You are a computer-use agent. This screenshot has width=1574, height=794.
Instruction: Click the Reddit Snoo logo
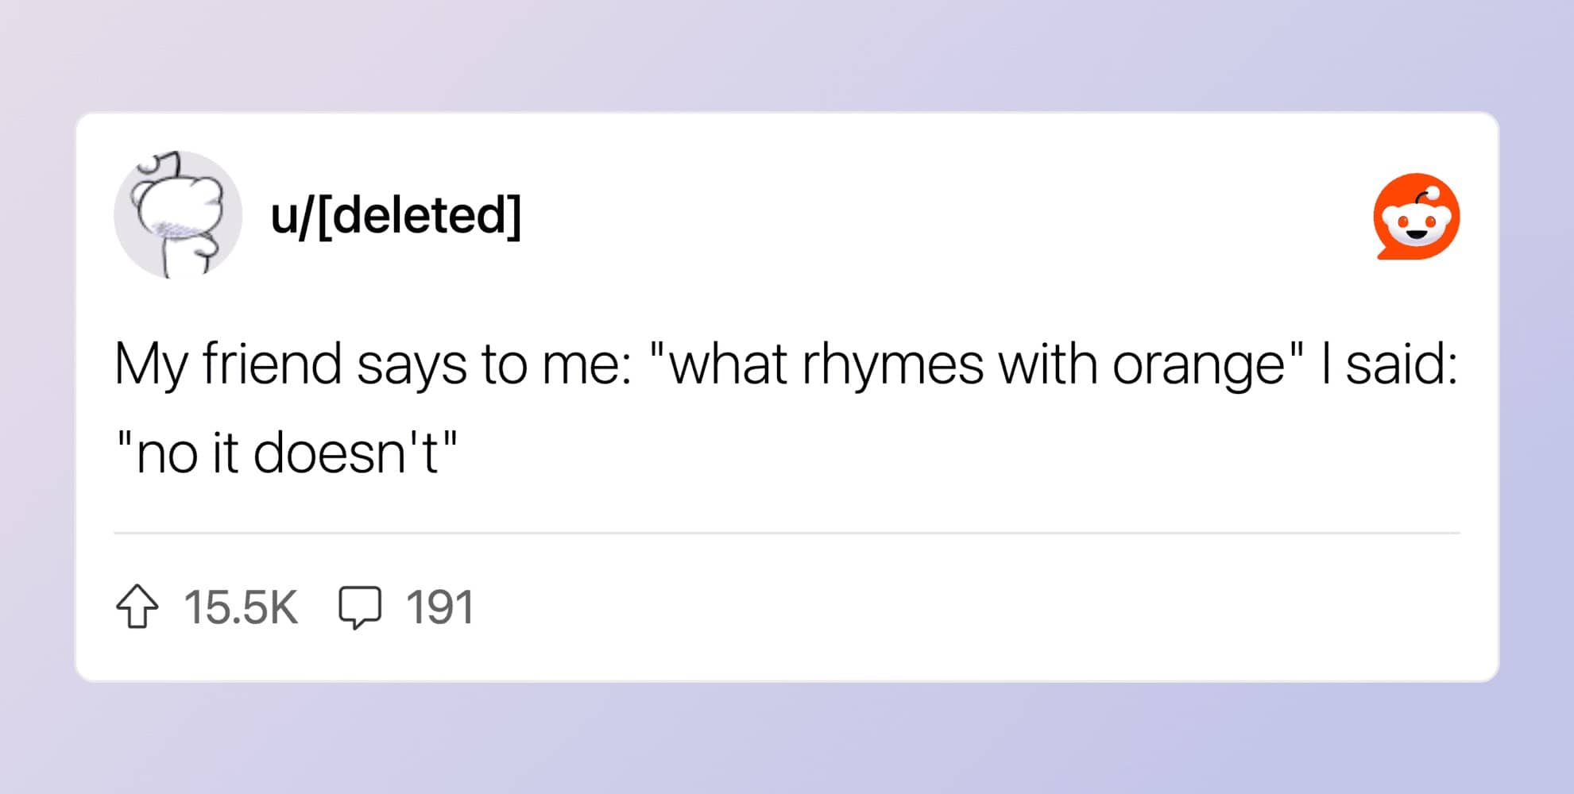point(1416,216)
